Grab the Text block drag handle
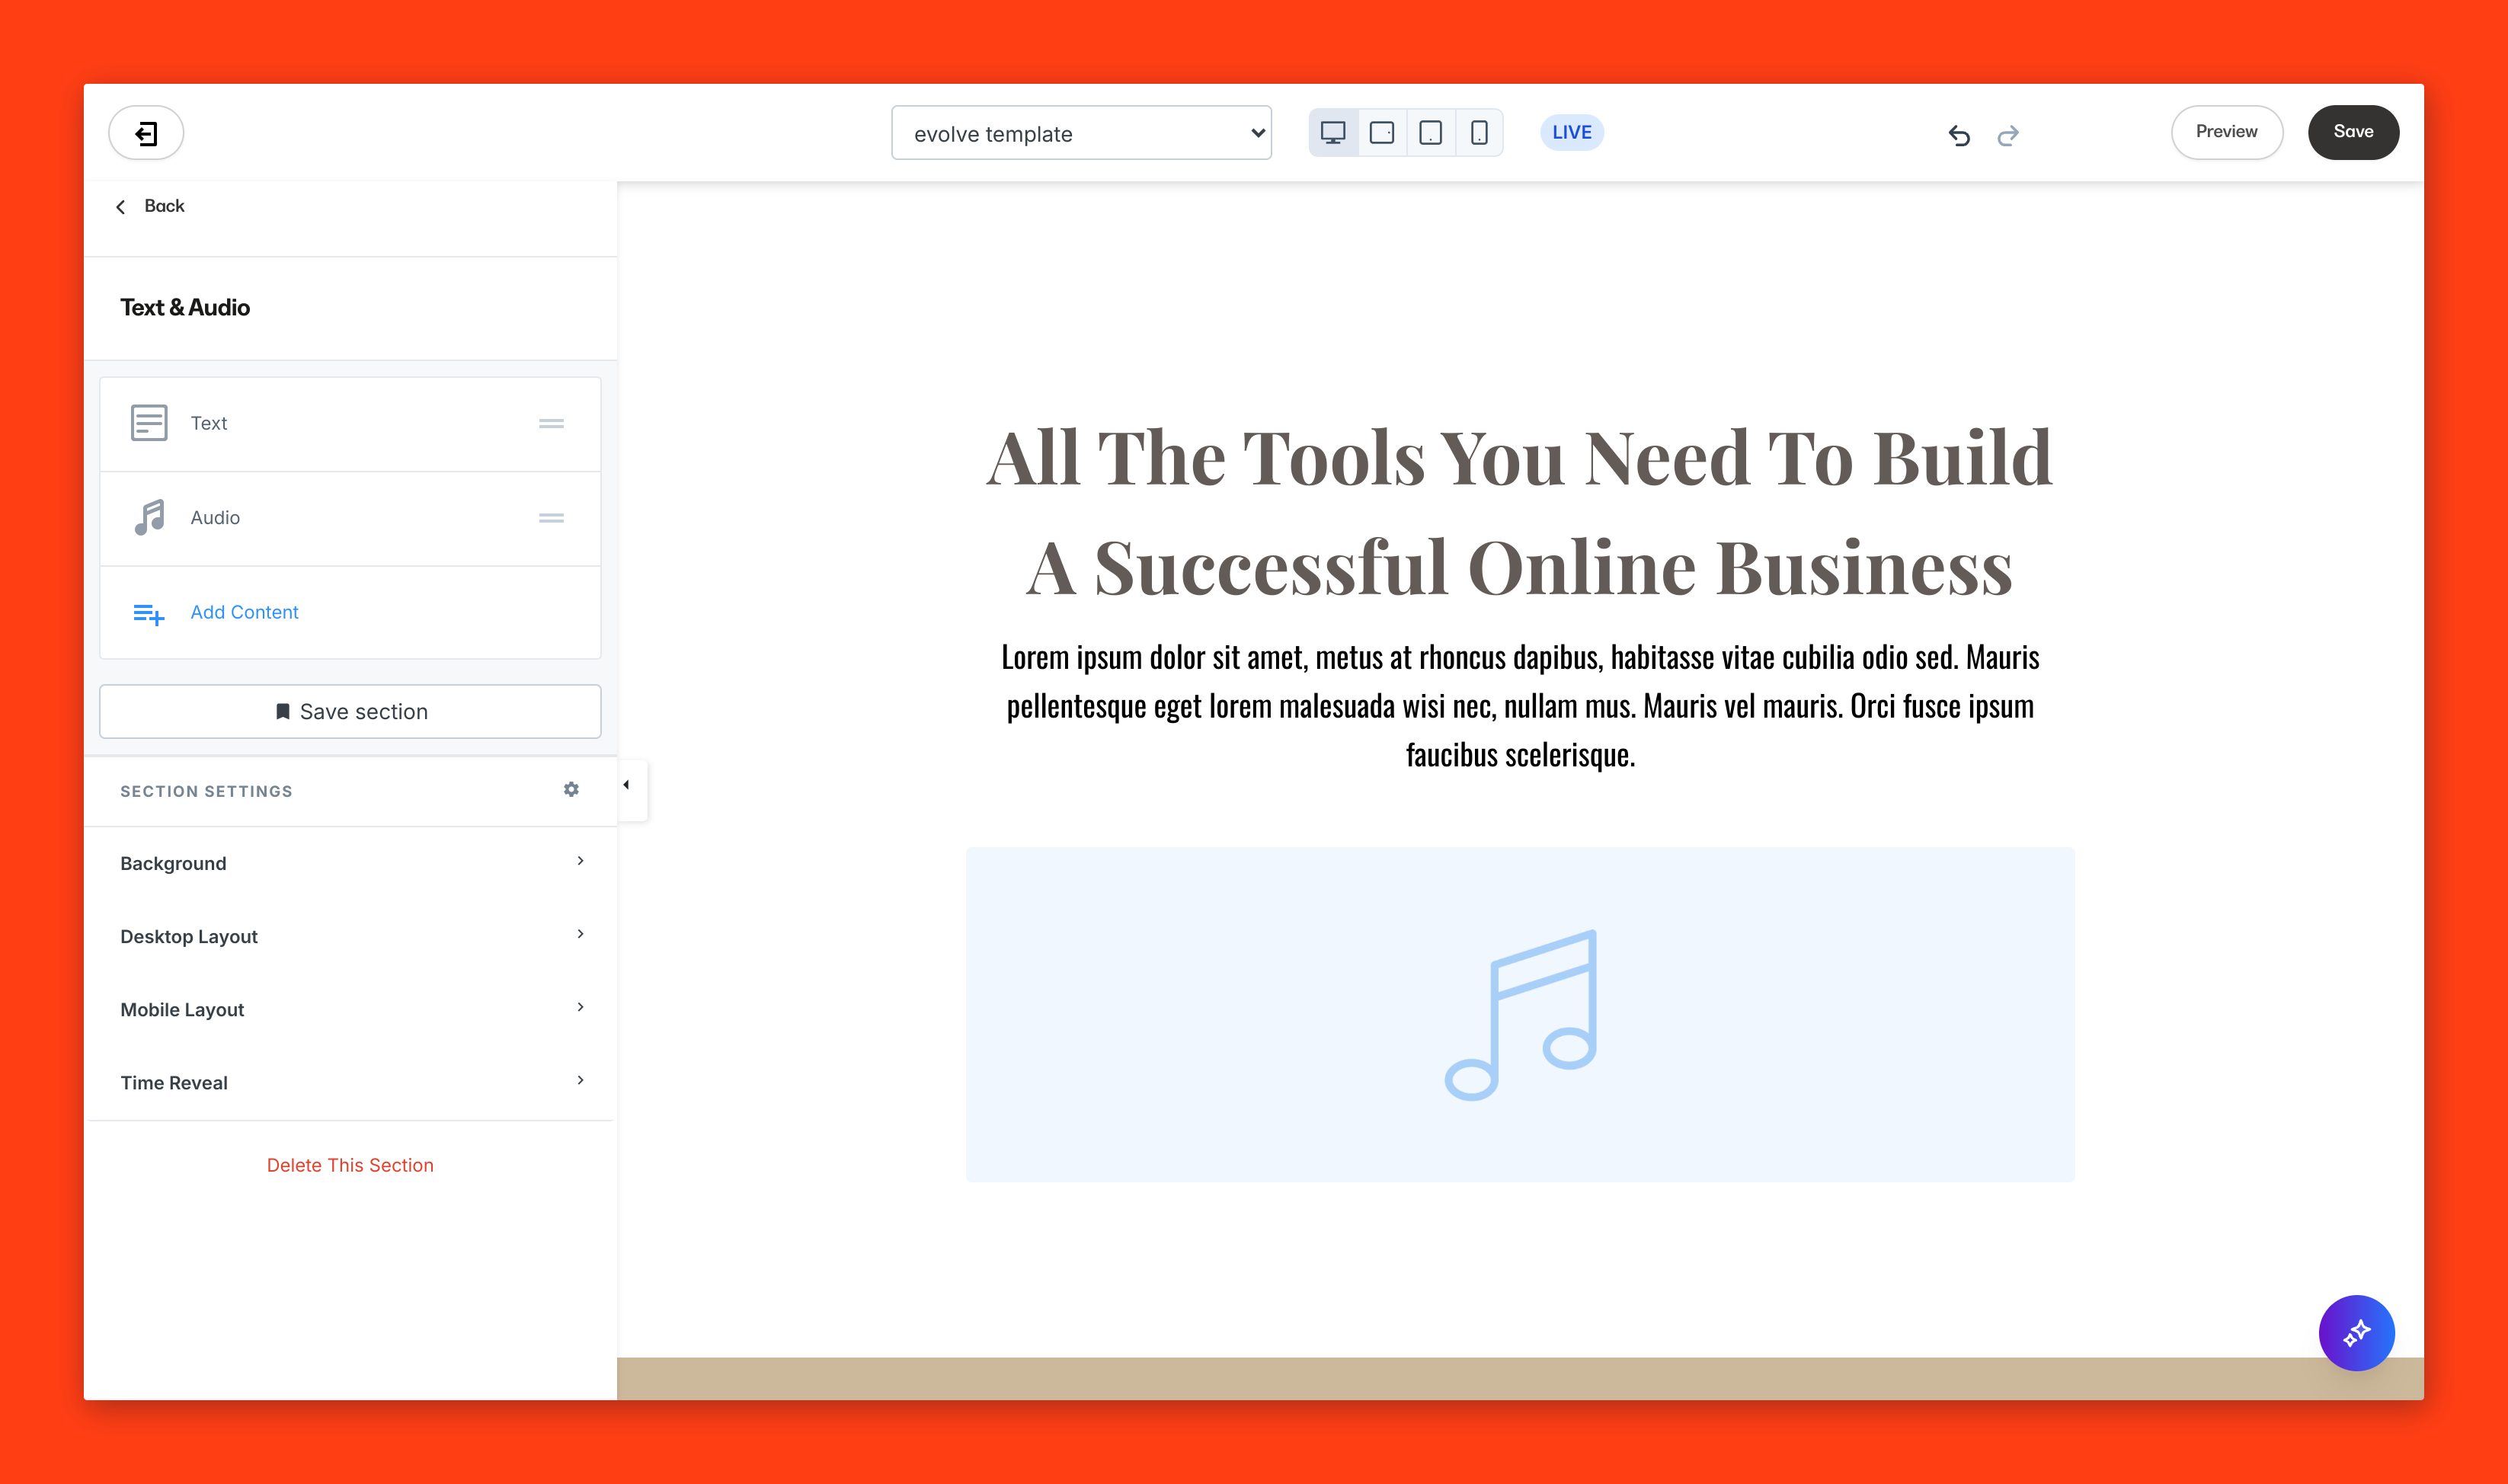 [x=551, y=424]
